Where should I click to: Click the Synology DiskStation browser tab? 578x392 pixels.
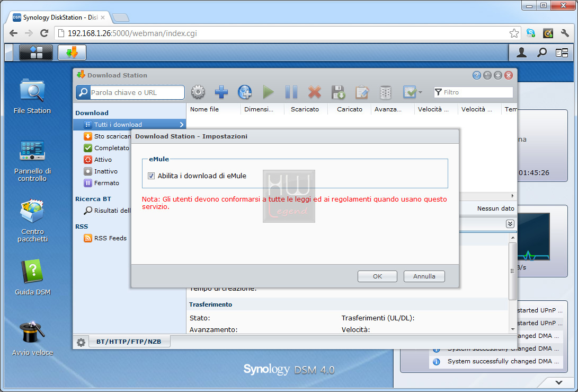click(x=59, y=18)
